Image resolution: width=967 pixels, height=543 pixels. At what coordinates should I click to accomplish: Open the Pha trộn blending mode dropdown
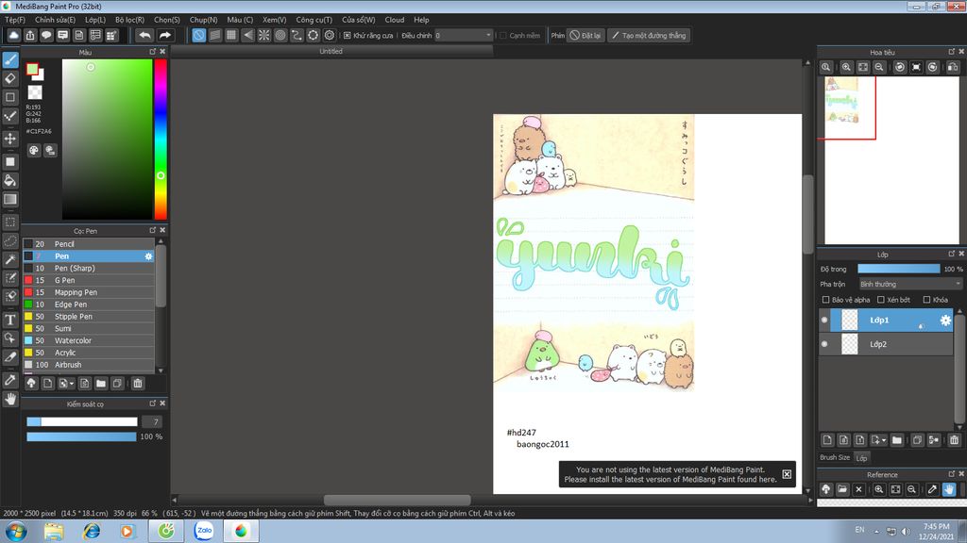pos(910,284)
